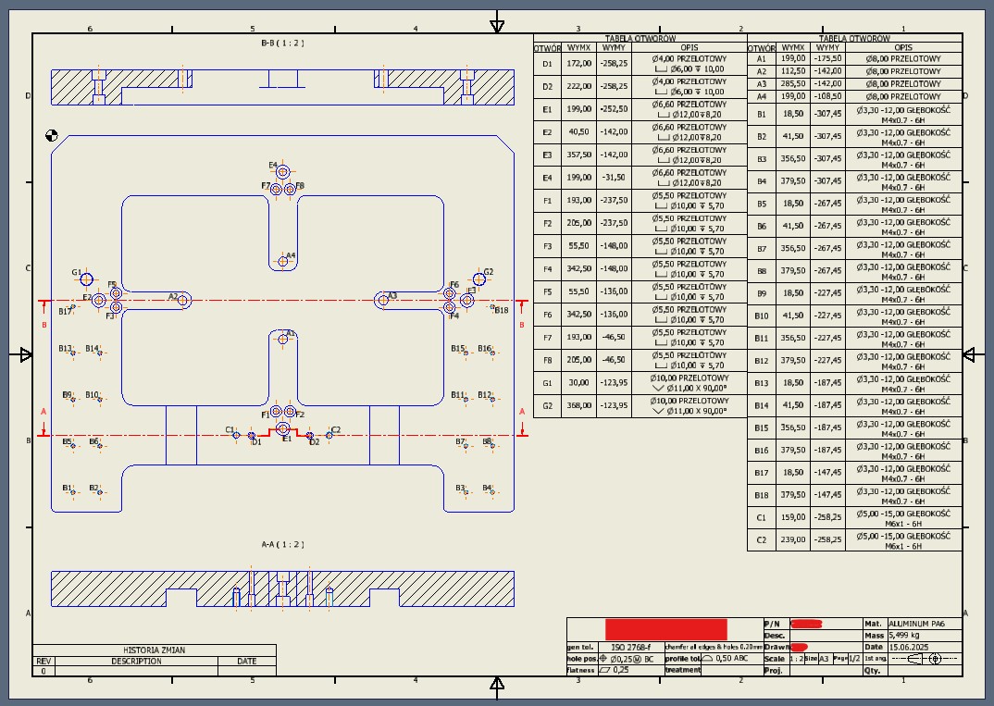Select the G2 hole circle in the plan view
994x706 pixels.
(x=479, y=279)
